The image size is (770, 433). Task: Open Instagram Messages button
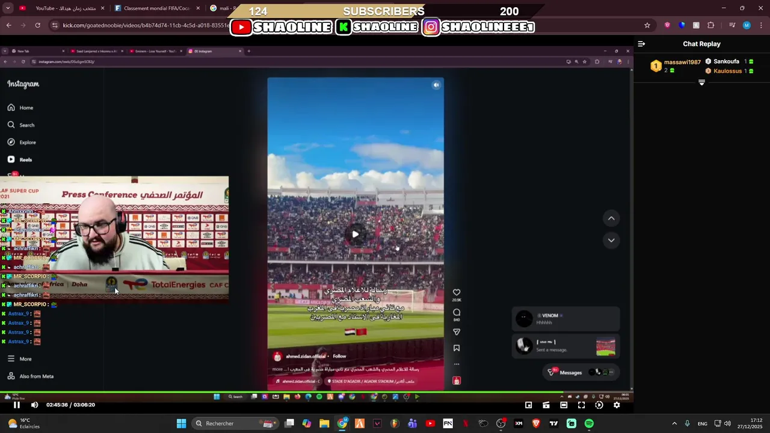(x=581, y=372)
